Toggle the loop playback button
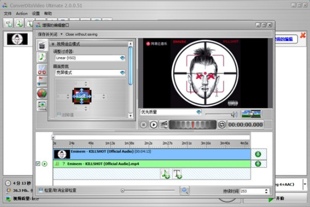The image size is (310, 207). [222, 124]
